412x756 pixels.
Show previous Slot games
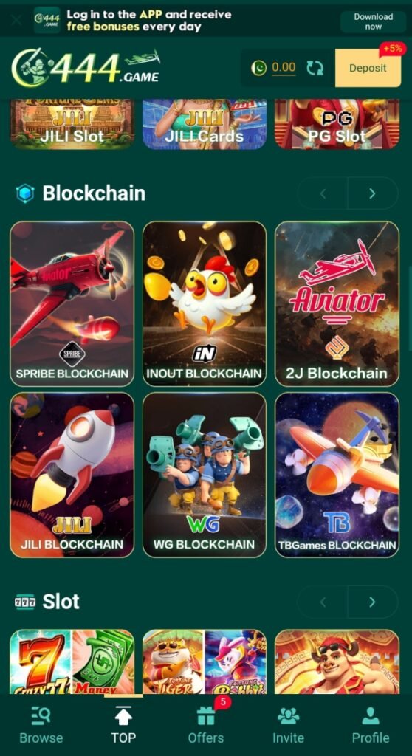click(323, 602)
